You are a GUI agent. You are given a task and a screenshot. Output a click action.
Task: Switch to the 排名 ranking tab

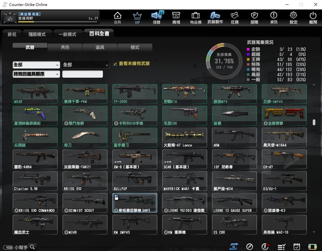point(12,34)
